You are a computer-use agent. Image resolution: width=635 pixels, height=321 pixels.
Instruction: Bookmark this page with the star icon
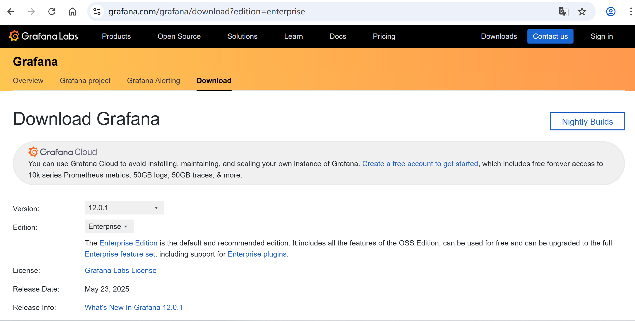point(582,12)
